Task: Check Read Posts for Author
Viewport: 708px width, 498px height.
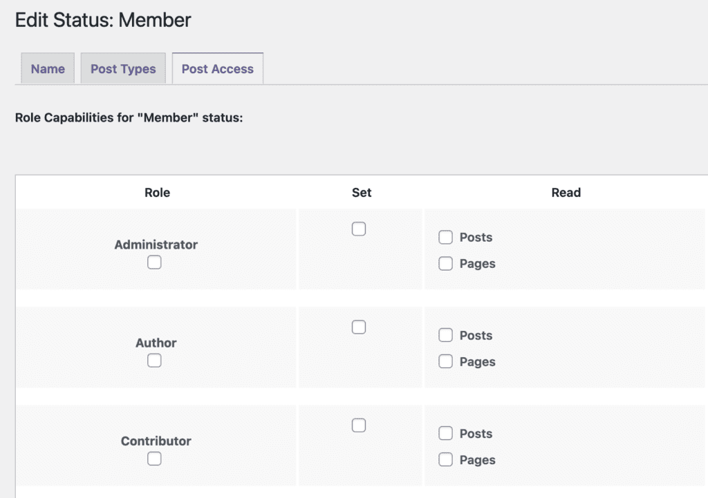Action: (x=445, y=335)
